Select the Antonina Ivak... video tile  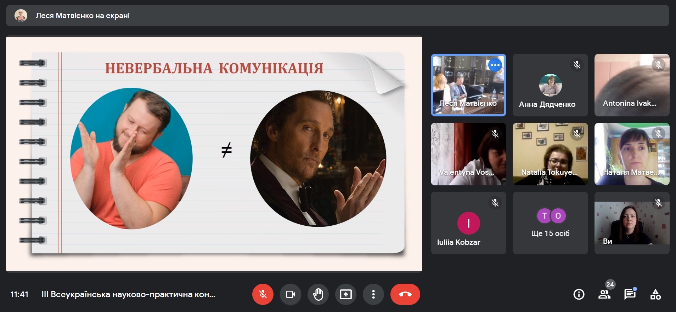(632, 85)
